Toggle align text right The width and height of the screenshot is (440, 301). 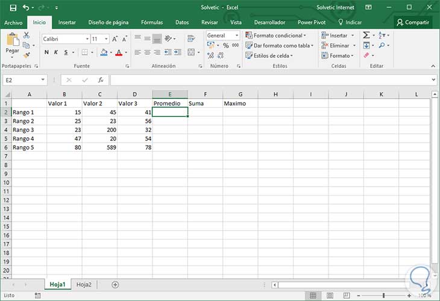(x=157, y=52)
